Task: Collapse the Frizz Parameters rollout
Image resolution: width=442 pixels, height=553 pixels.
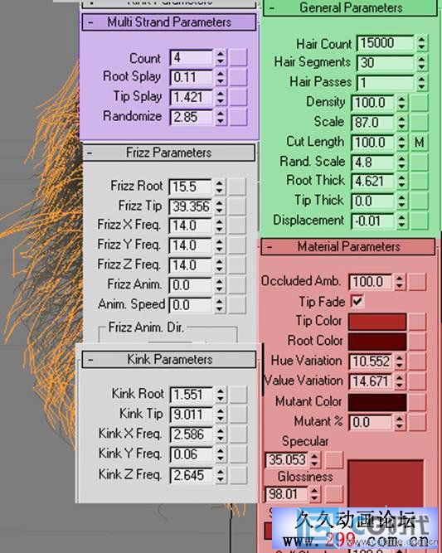Action: pyautogui.click(x=168, y=153)
